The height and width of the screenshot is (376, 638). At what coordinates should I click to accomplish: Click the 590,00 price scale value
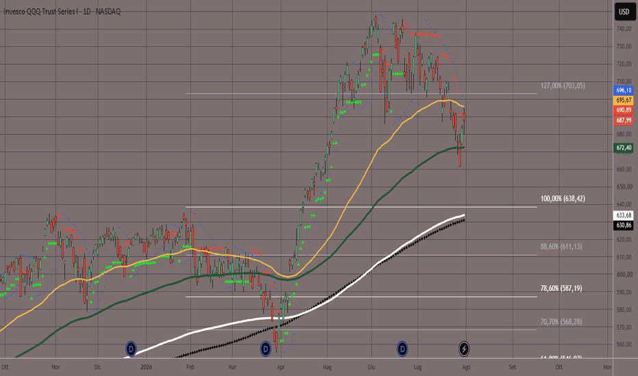point(624,292)
